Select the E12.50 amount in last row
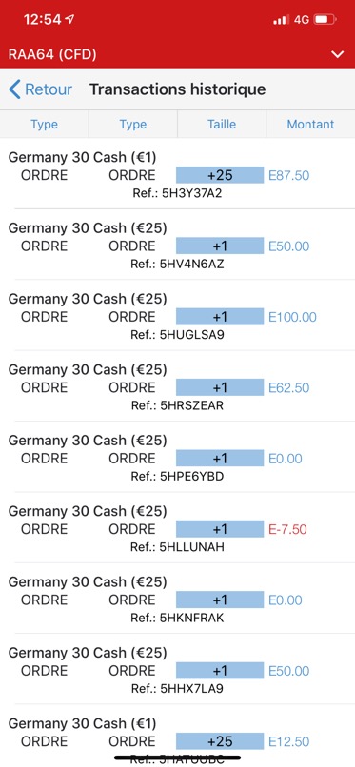This screenshot has width=355, height=767. [289, 741]
